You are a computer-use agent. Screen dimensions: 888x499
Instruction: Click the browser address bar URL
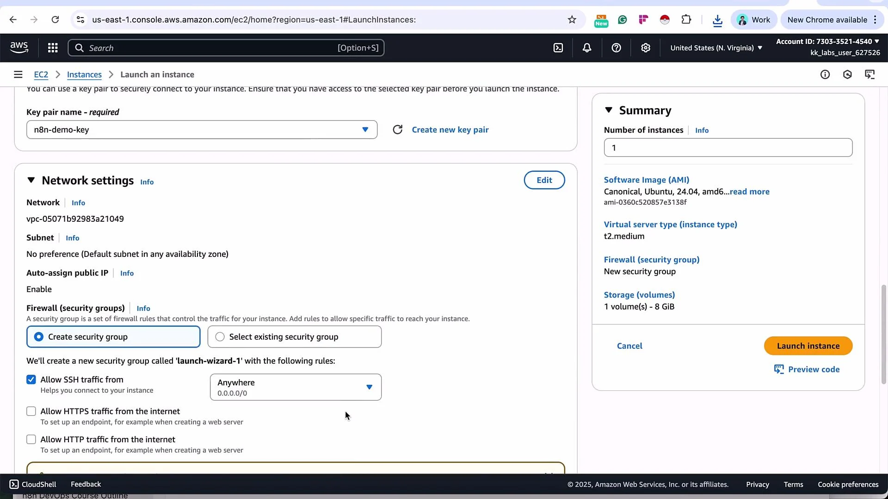pyautogui.click(x=254, y=19)
